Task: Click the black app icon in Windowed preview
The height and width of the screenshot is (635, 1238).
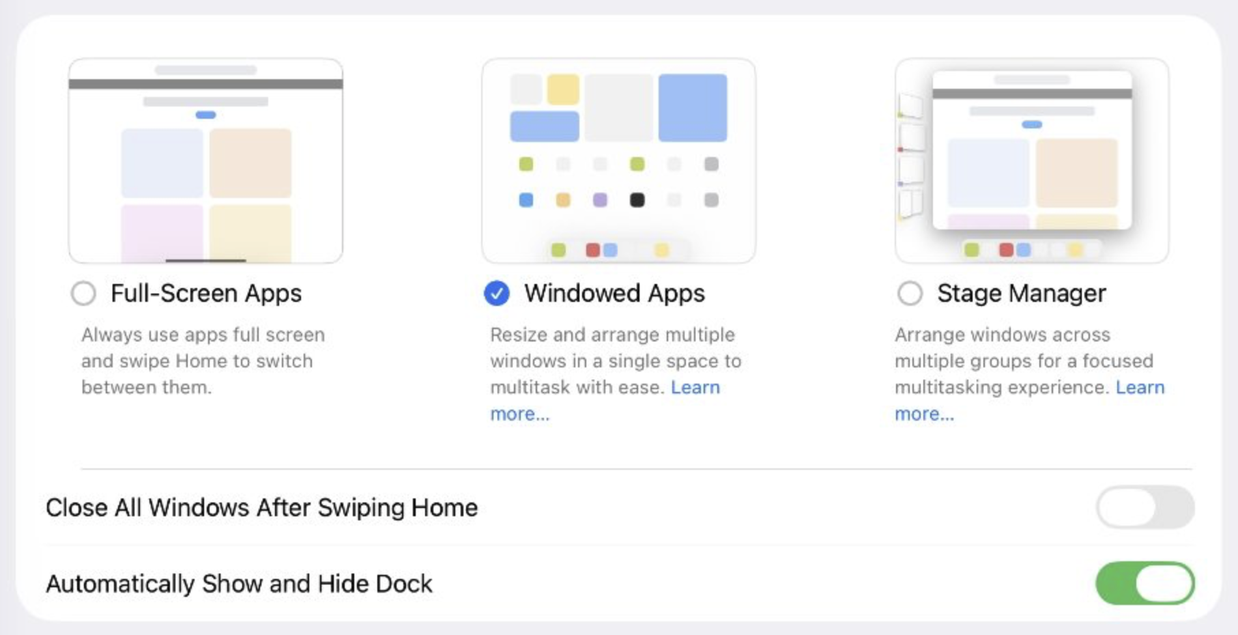Action: (x=637, y=200)
